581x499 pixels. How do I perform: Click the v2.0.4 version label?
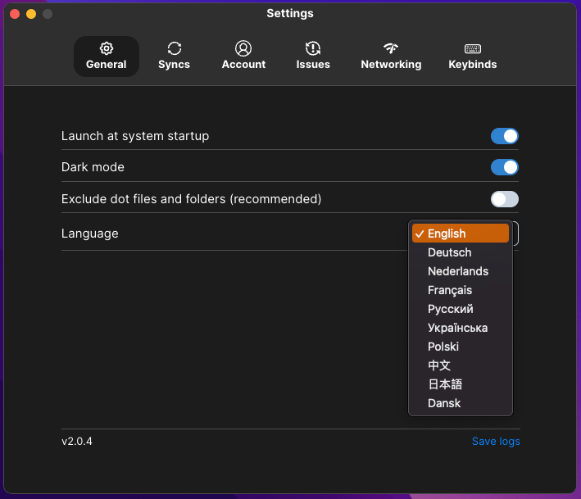(x=77, y=441)
